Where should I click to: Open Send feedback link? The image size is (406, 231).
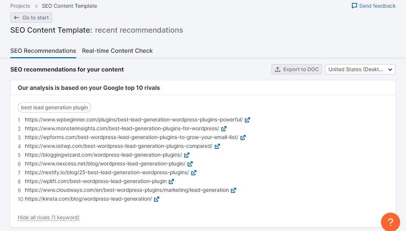coord(374,6)
